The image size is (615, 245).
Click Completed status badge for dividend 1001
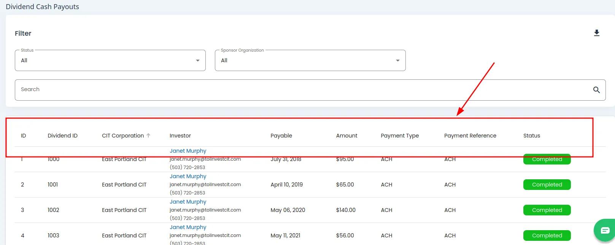pyautogui.click(x=547, y=185)
